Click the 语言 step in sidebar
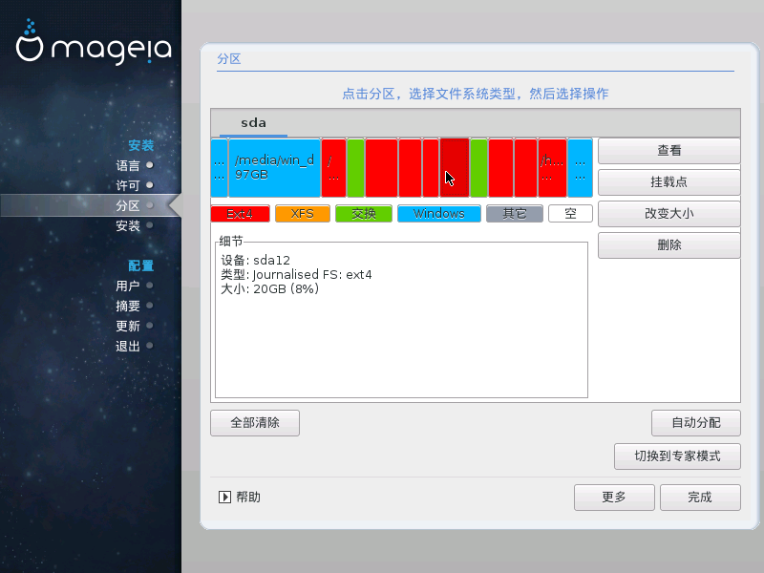The image size is (764, 573). (128, 165)
